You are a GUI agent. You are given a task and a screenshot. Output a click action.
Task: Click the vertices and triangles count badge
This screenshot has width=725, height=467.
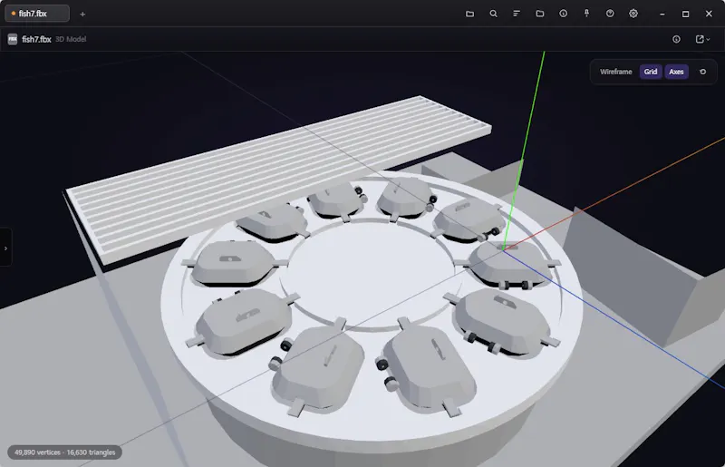(64, 452)
